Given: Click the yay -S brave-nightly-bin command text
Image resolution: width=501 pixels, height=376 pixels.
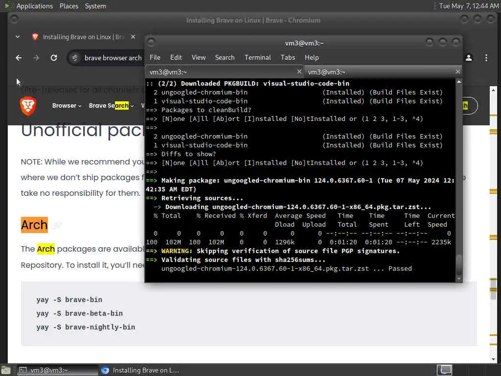Looking at the screenshot, I should point(86,327).
